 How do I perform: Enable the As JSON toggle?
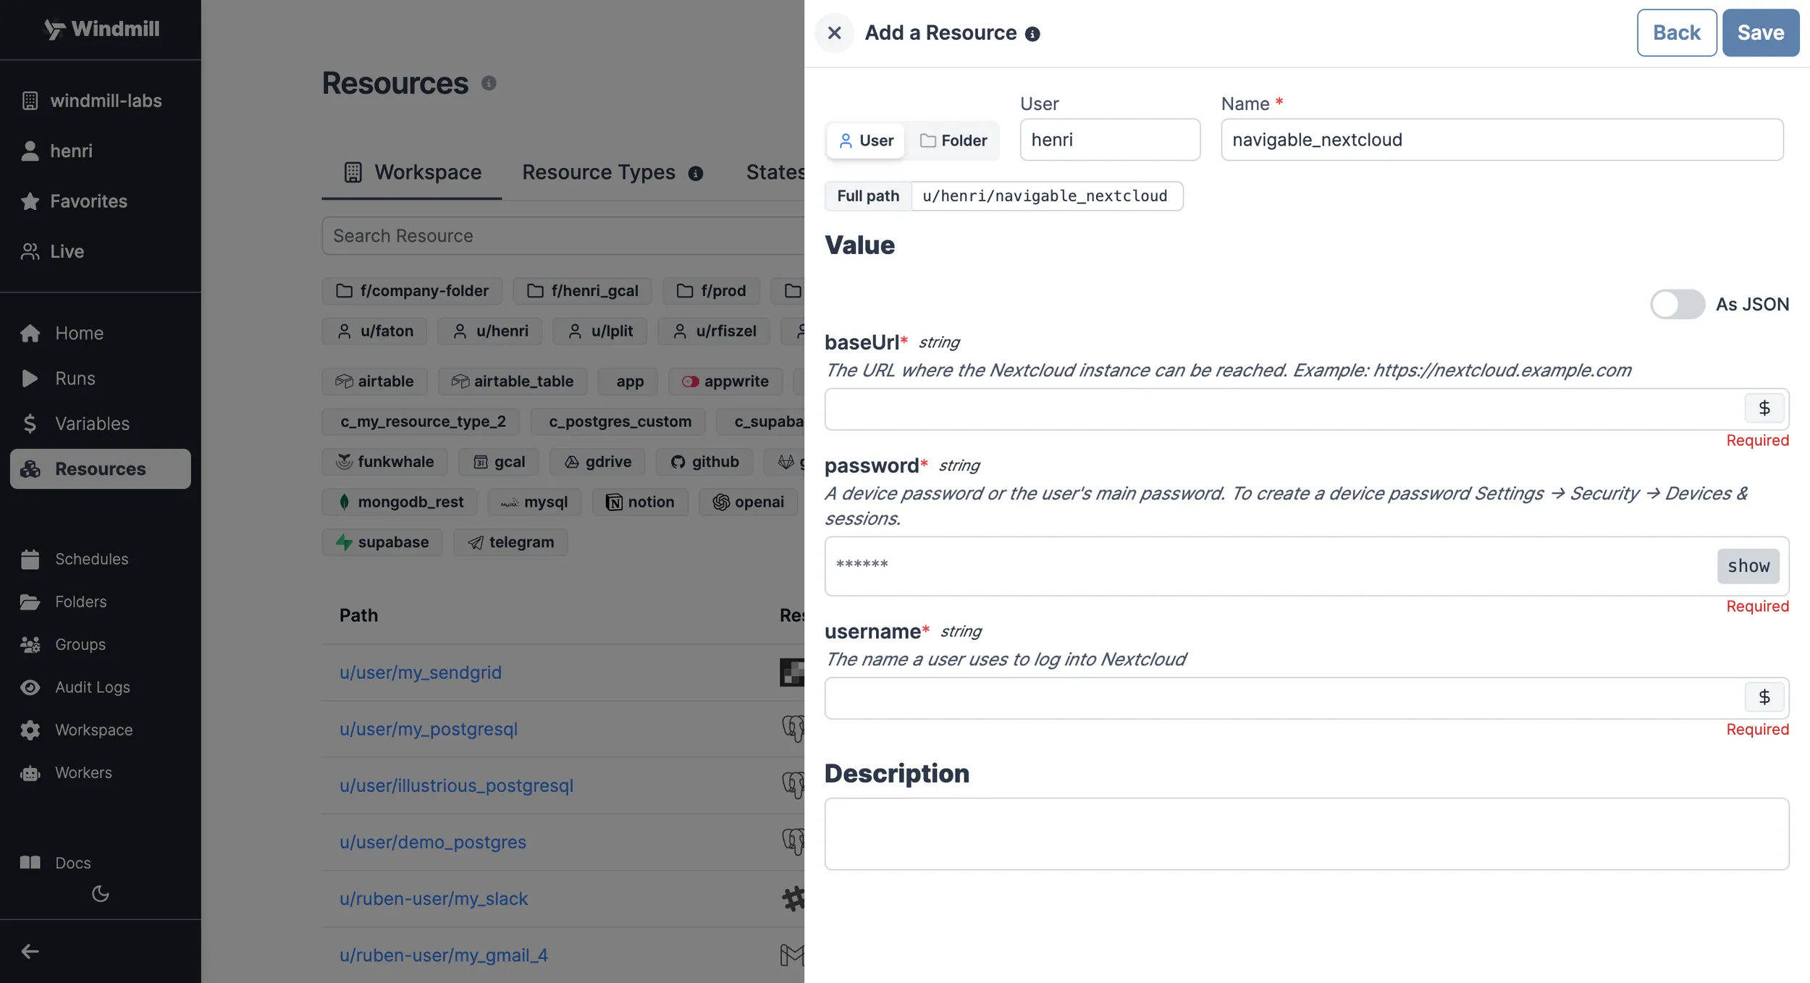tap(1677, 304)
